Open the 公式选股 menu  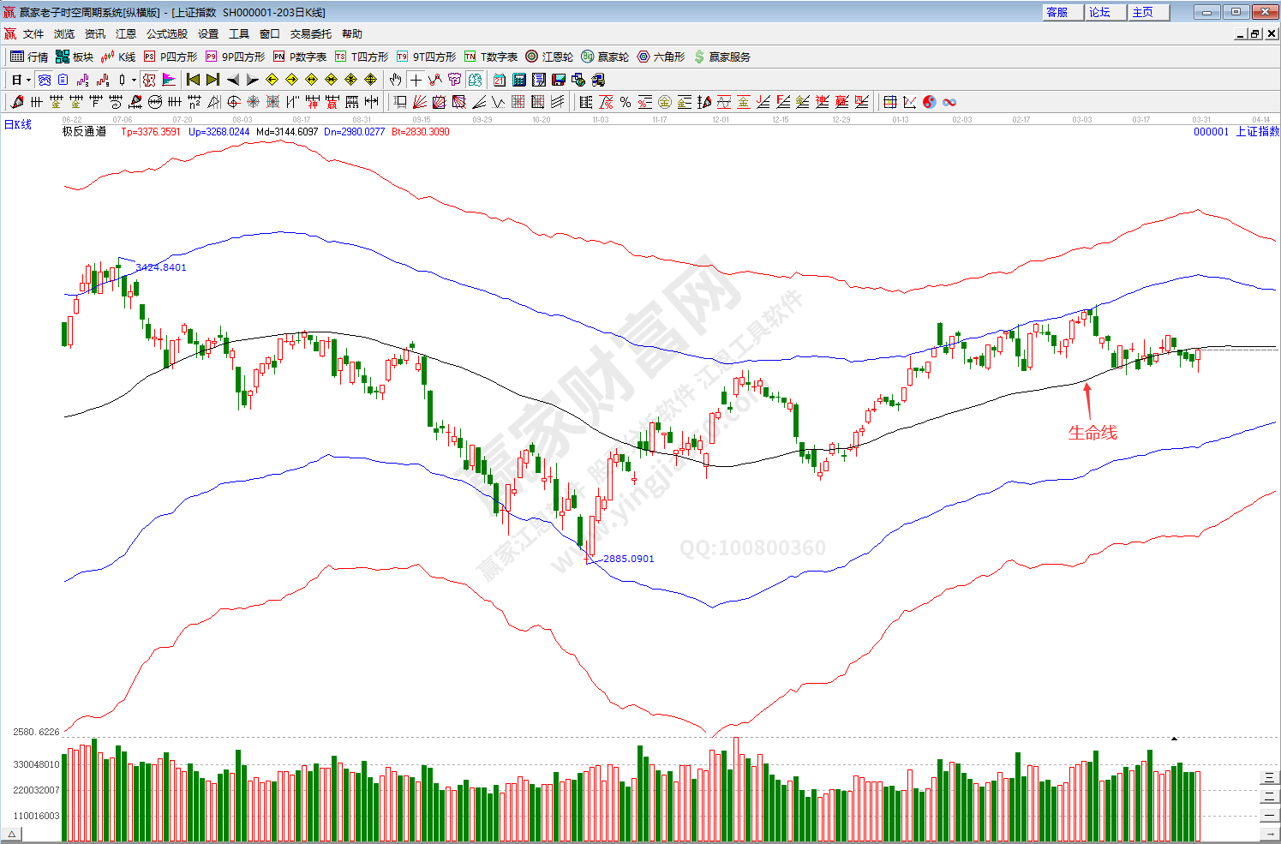click(x=166, y=34)
